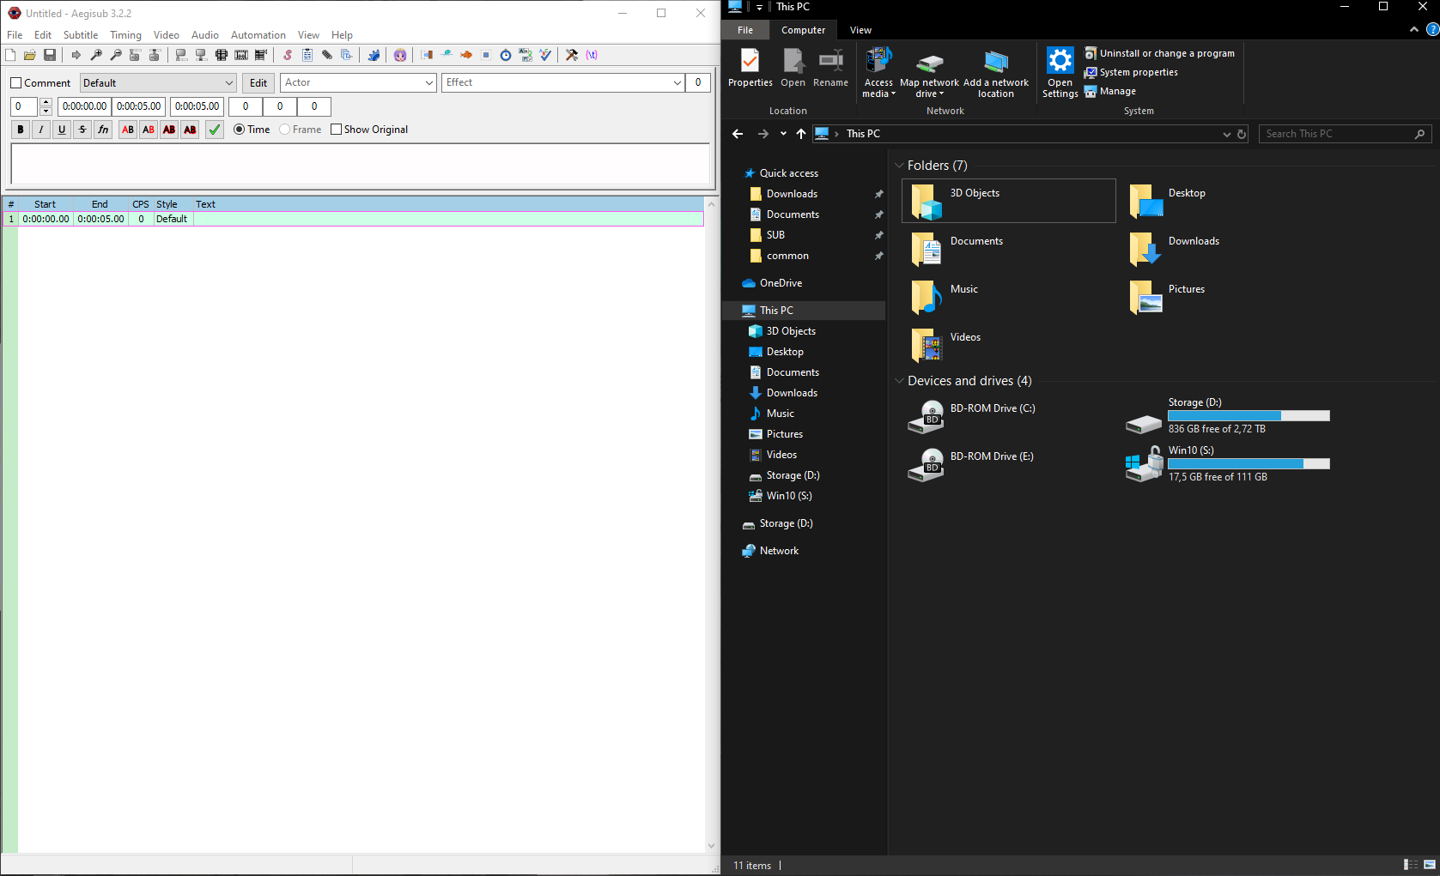The image size is (1440, 876).
Task: Run the spell checker (ABC checkmark icon)
Action: [x=544, y=55]
